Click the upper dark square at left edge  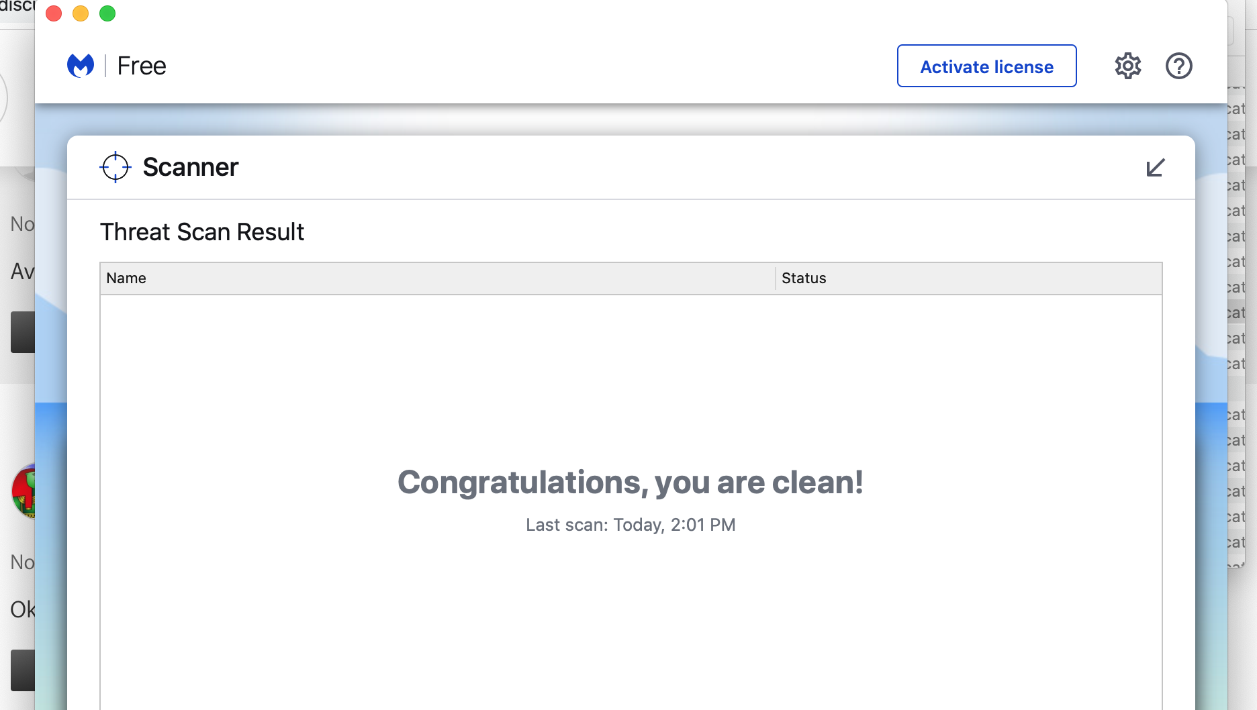(23, 332)
